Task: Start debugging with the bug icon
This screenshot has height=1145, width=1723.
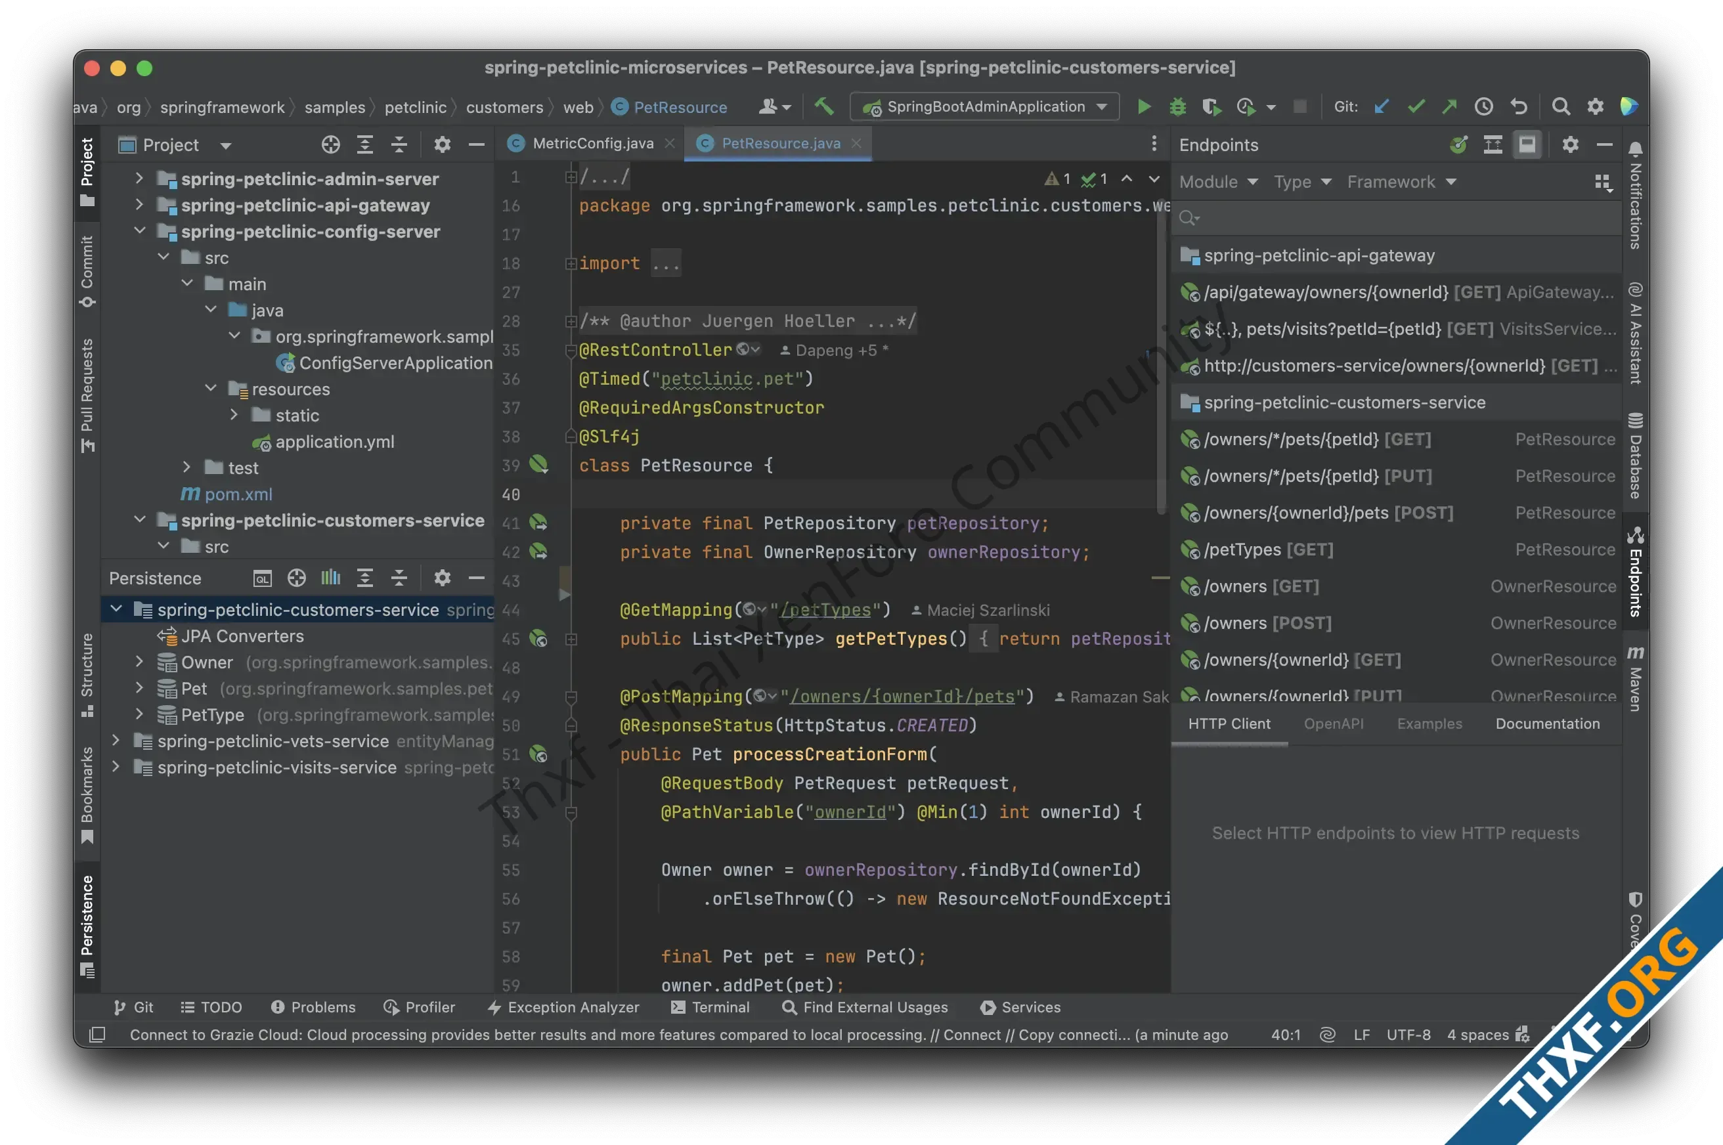Action: click(1177, 106)
